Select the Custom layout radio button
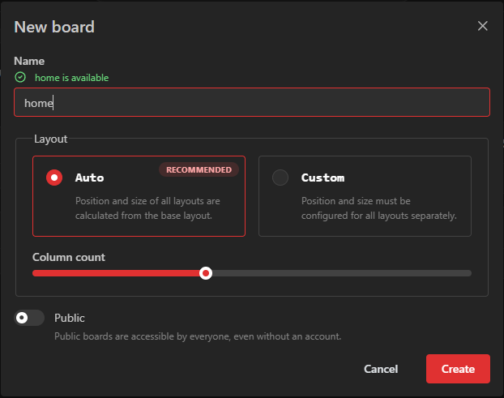The width and height of the screenshot is (504, 398). [280, 178]
